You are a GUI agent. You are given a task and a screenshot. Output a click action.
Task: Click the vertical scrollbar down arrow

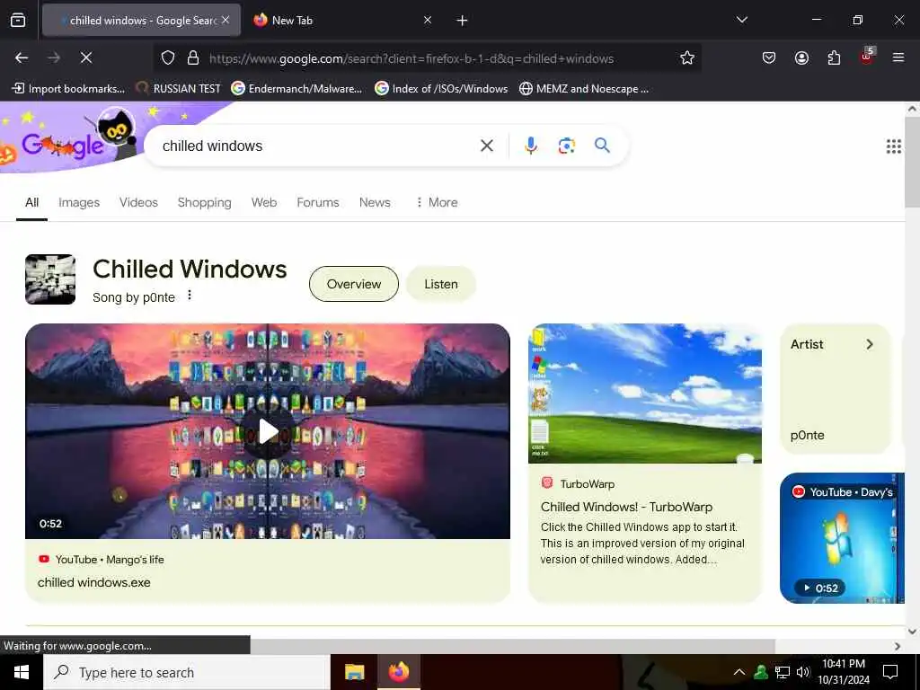click(913, 632)
